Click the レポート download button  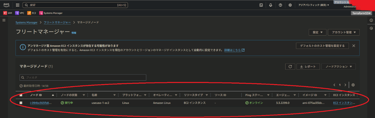point(308,66)
